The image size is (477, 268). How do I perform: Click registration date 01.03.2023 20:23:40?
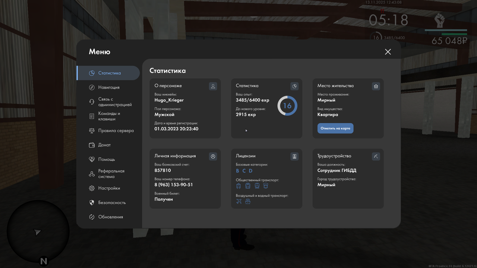(x=176, y=129)
